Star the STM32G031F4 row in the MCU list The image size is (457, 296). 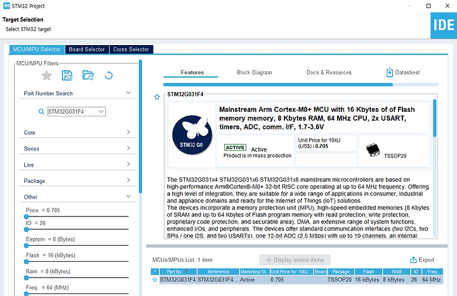pos(155,279)
